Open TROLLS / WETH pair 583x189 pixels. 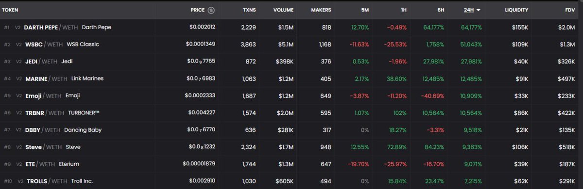coord(47,181)
